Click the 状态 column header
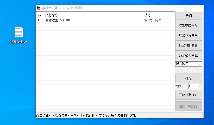This screenshot has width=214, height=125. coord(148,15)
